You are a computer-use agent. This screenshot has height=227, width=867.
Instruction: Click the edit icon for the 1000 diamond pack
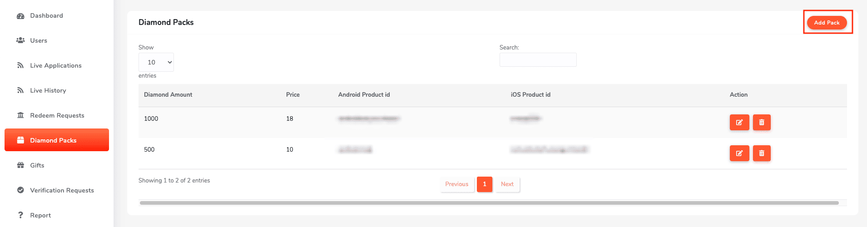pos(739,122)
